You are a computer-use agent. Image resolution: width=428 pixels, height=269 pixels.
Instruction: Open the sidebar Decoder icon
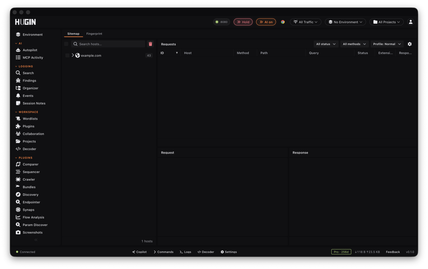pyautogui.click(x=18, y=149)
